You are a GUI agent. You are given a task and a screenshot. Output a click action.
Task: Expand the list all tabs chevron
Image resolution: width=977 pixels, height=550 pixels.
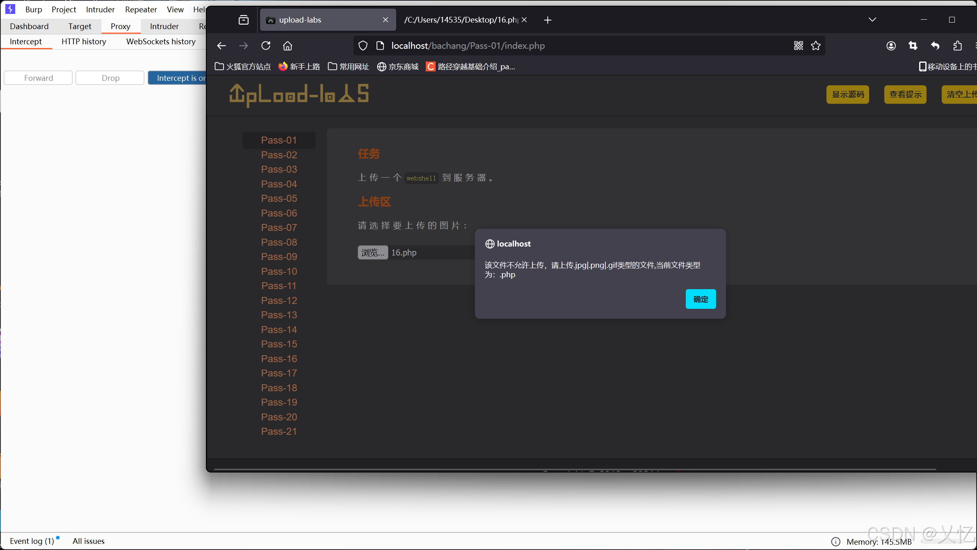[x=872, y=20]
